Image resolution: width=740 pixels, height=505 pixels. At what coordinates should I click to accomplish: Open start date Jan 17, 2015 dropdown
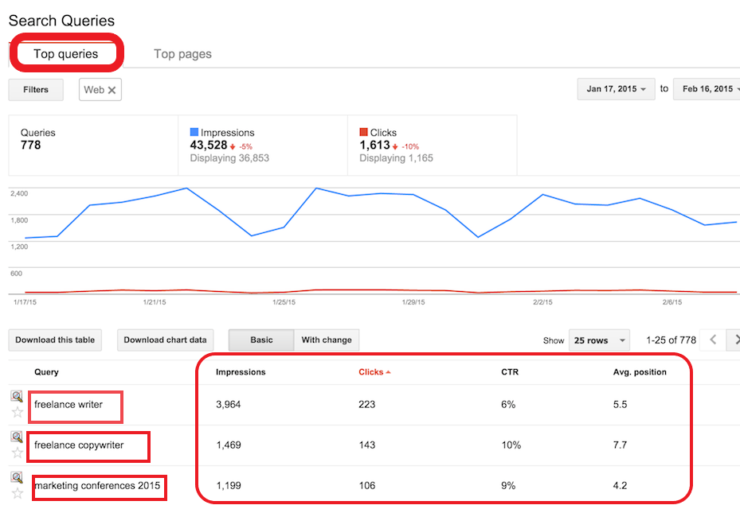pyautogui.click(x=616, y=89)
